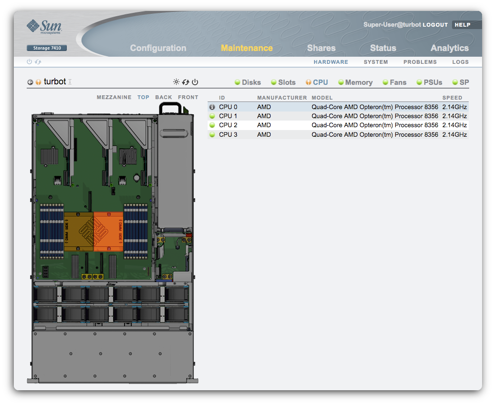Viewport: 494px width, 405px height.
Task: Click the restart icon below Storage 7410
Action: pyautogui.click(x=38, y=61)
